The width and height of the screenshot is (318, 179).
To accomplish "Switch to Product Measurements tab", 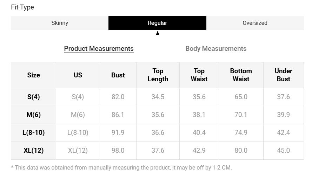I will [x=99, y=49].
